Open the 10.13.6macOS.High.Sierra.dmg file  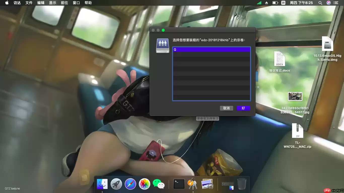328,44
